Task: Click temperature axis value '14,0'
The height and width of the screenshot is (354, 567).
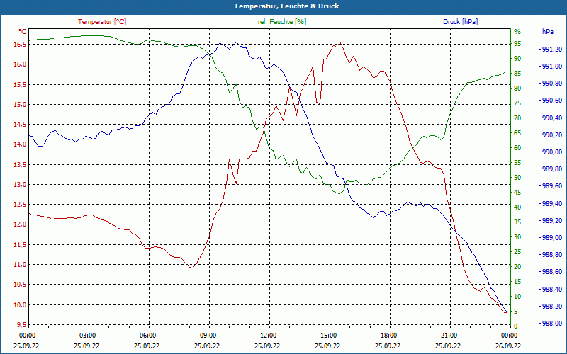Action: [x=21, y=144]
